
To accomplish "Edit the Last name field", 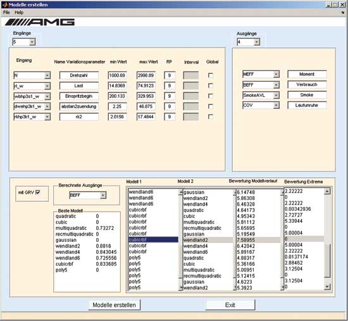I will pos(79,85).
